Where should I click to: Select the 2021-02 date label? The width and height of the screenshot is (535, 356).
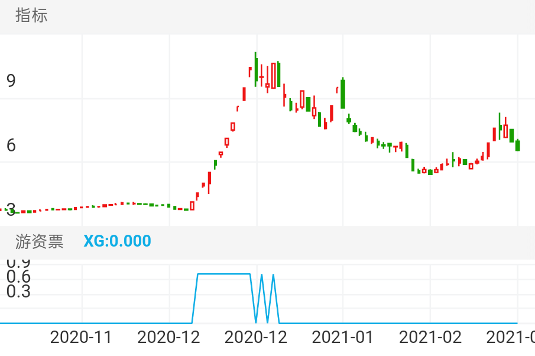pos(430,338)
